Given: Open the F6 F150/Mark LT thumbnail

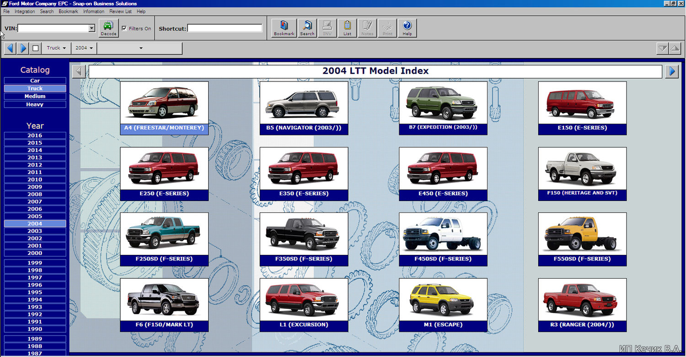Looking at the screenshot, I should coord(164,305).
